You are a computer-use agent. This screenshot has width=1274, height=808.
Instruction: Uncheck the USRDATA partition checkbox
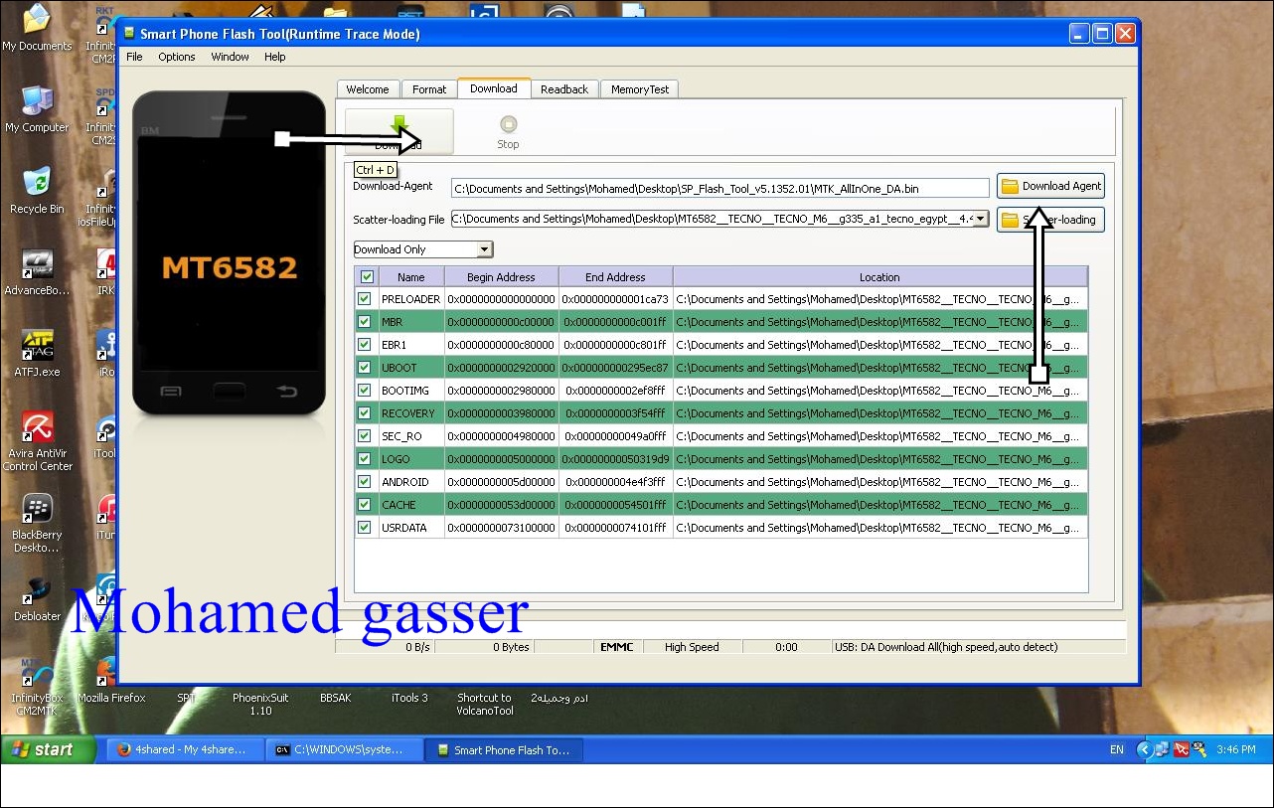tap(365, 527)
